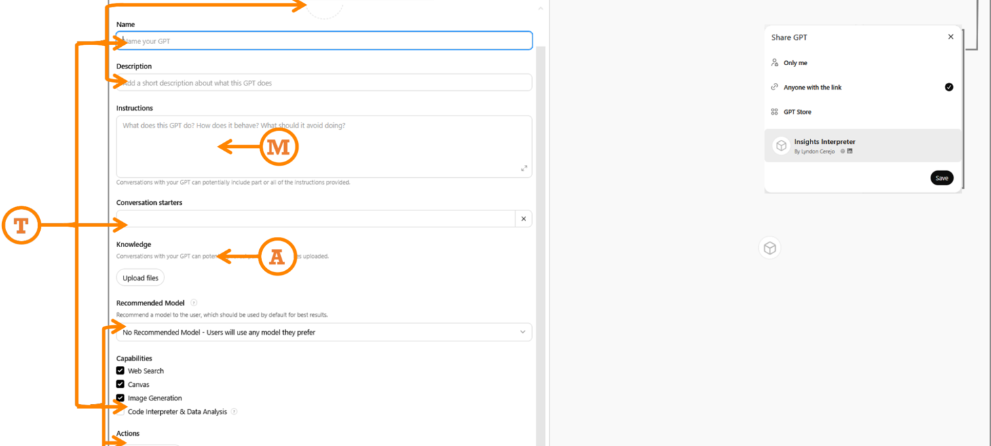Enable Code Interpreter & Data Analysis
The image size is (991, 446).
(121, 411)
